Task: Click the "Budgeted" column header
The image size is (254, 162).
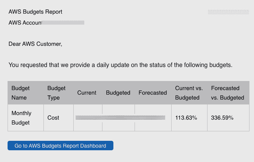Action: 118,93
